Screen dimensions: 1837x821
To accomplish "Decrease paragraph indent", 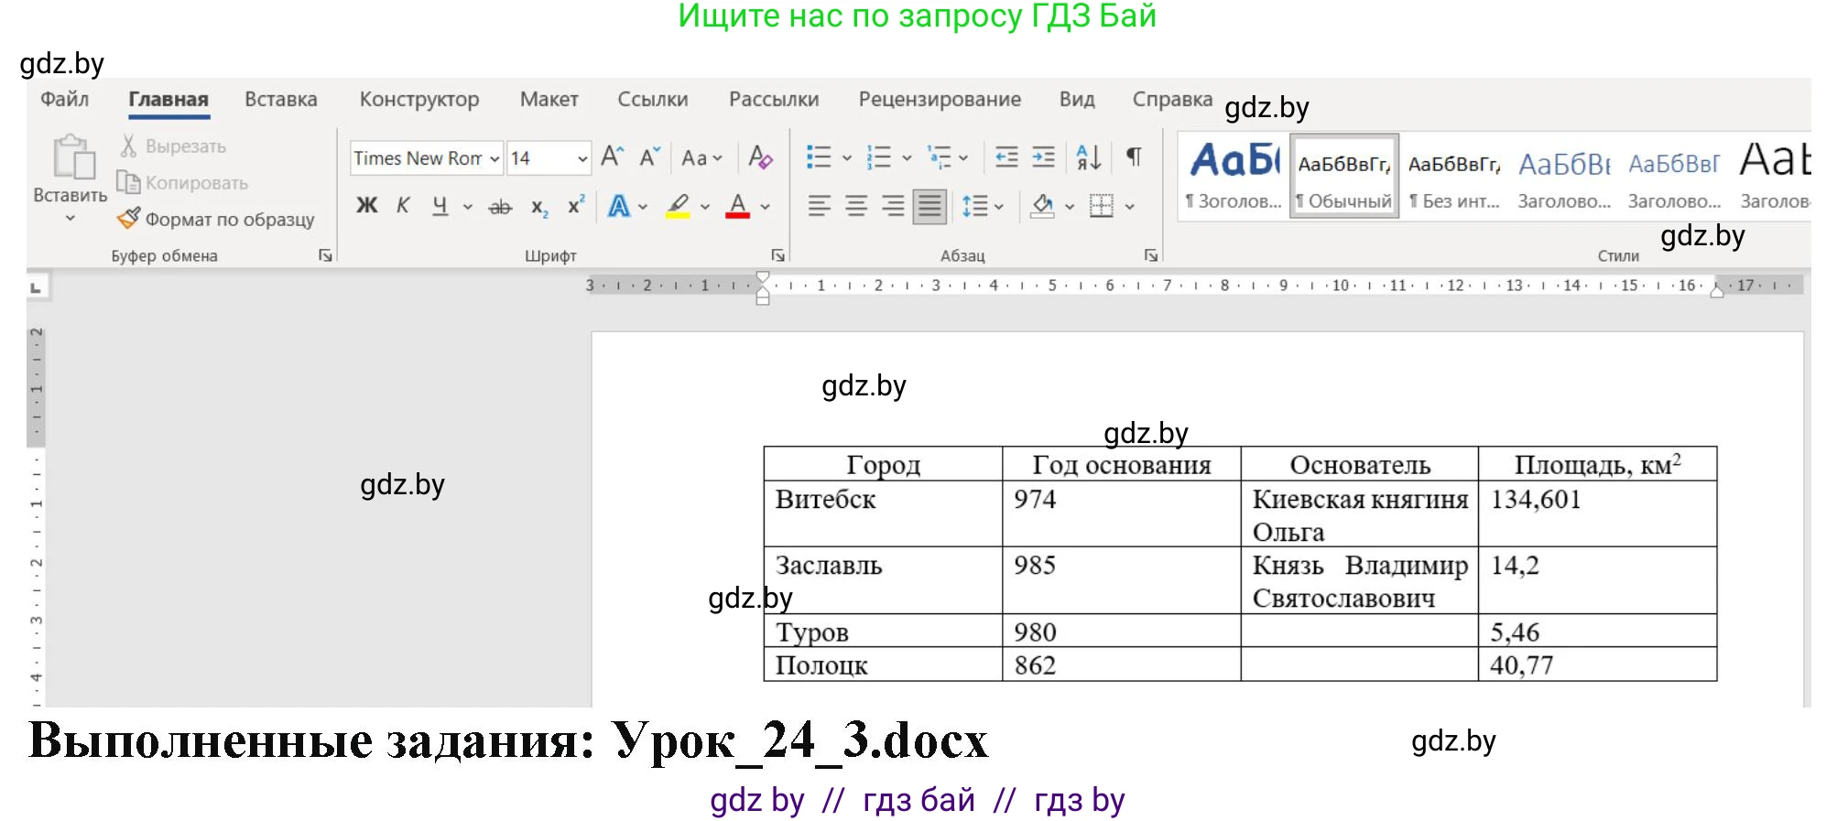I will click(1006, 157).
